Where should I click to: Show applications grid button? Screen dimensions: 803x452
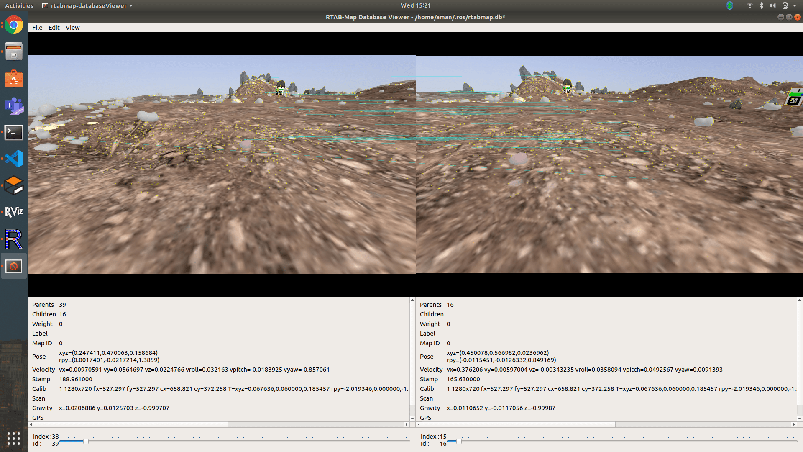coord(14,438)
